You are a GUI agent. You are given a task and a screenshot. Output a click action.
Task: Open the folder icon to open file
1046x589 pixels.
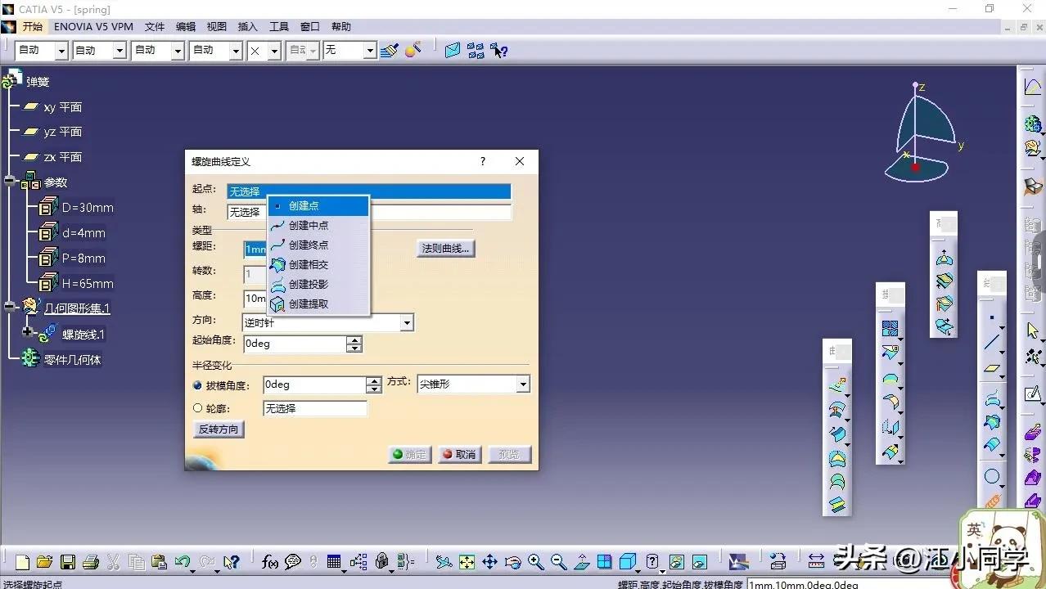pos(45,562)
